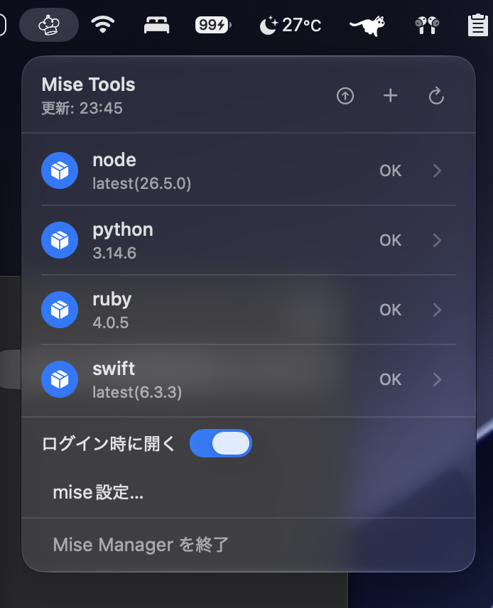Viewport: 493px width, 608px height.
Task: Click version text 3.14.6
Action: 114,253
